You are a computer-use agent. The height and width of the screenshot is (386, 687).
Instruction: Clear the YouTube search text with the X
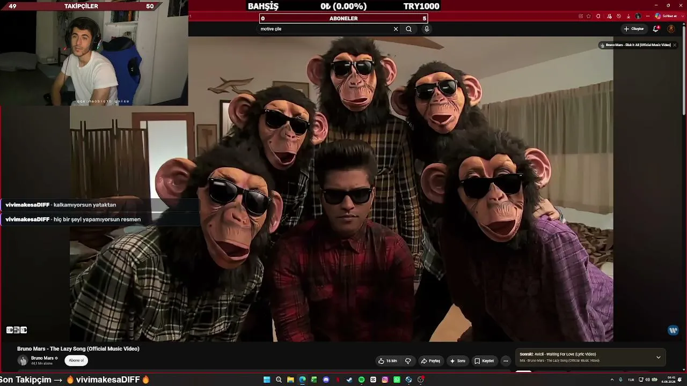(x=396, y=29)
